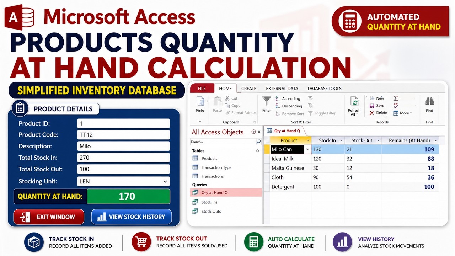Switch to the CREATE tab
Screen dimensions: 455x256
click(249, 89)
